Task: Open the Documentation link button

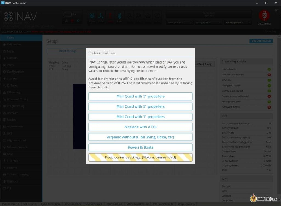Action: [261, 41]
